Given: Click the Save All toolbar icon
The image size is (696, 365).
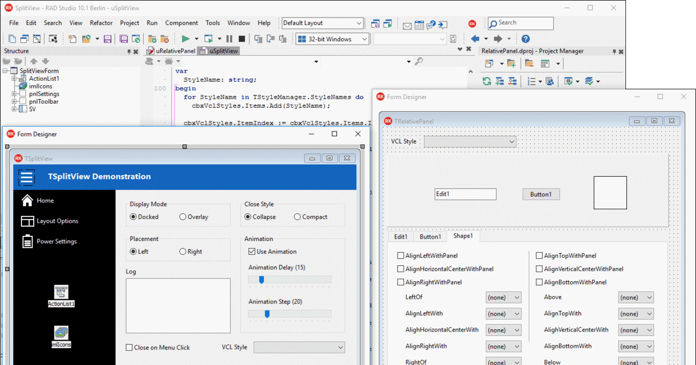Looking at the screenshot, I should [124, 38].
